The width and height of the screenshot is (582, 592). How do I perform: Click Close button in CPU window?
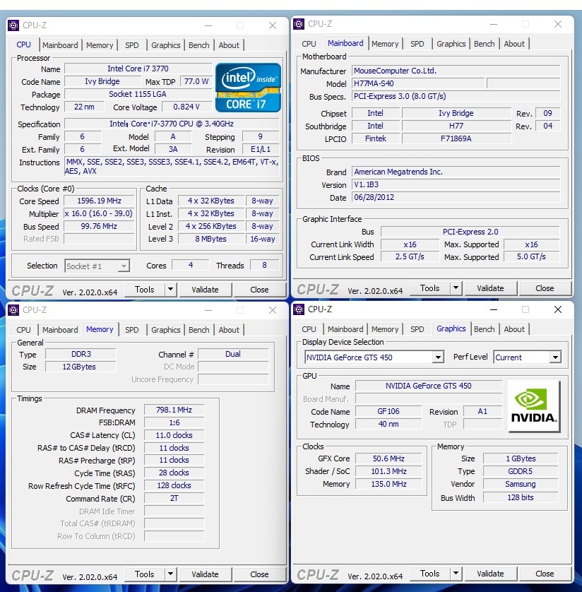(x=259, y=290)
